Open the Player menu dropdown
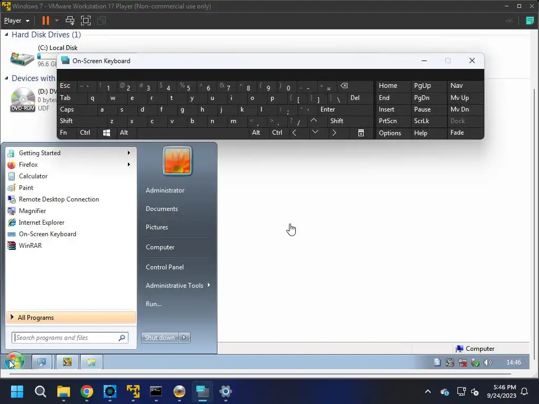539x404 pixels. click(16, 21)
